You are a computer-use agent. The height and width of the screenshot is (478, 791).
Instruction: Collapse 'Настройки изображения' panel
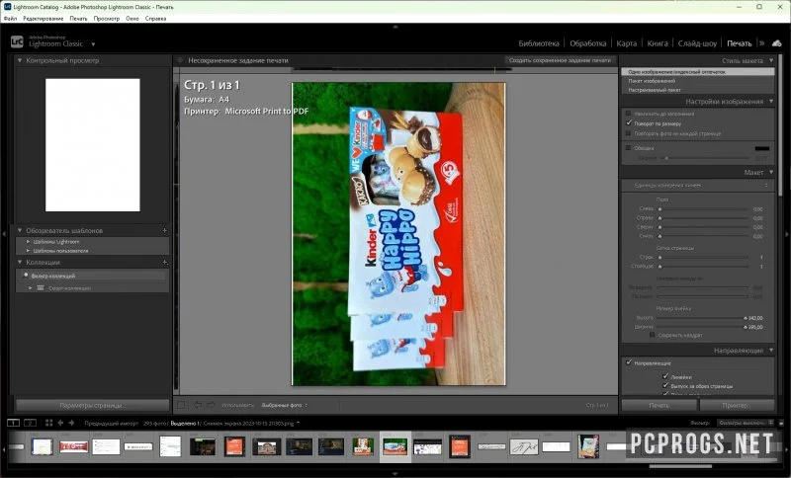coord(771,102)
